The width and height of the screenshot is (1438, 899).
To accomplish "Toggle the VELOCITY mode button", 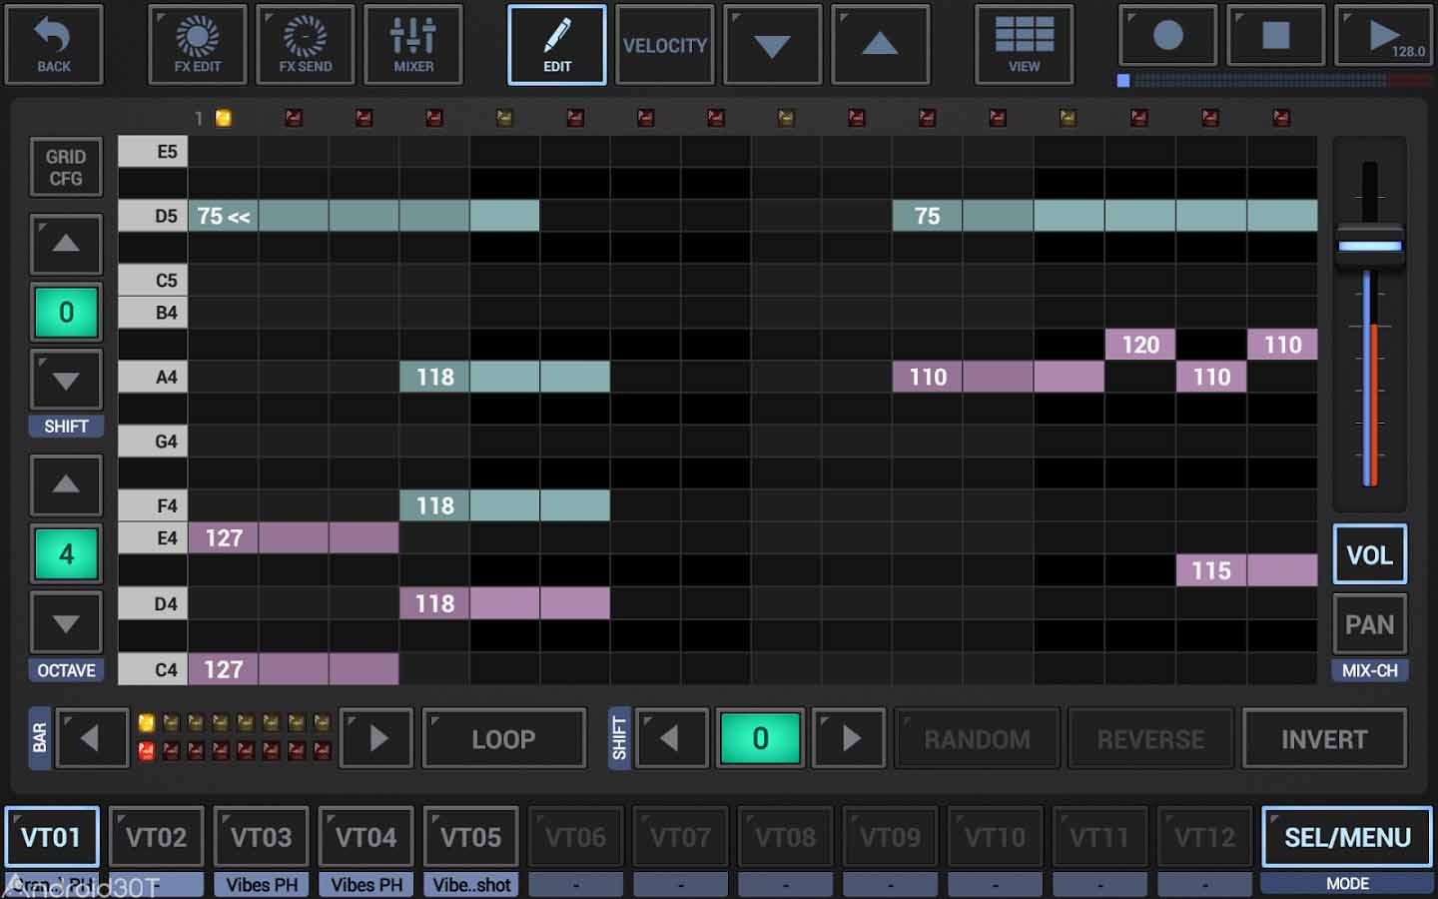I will point(665,45).
